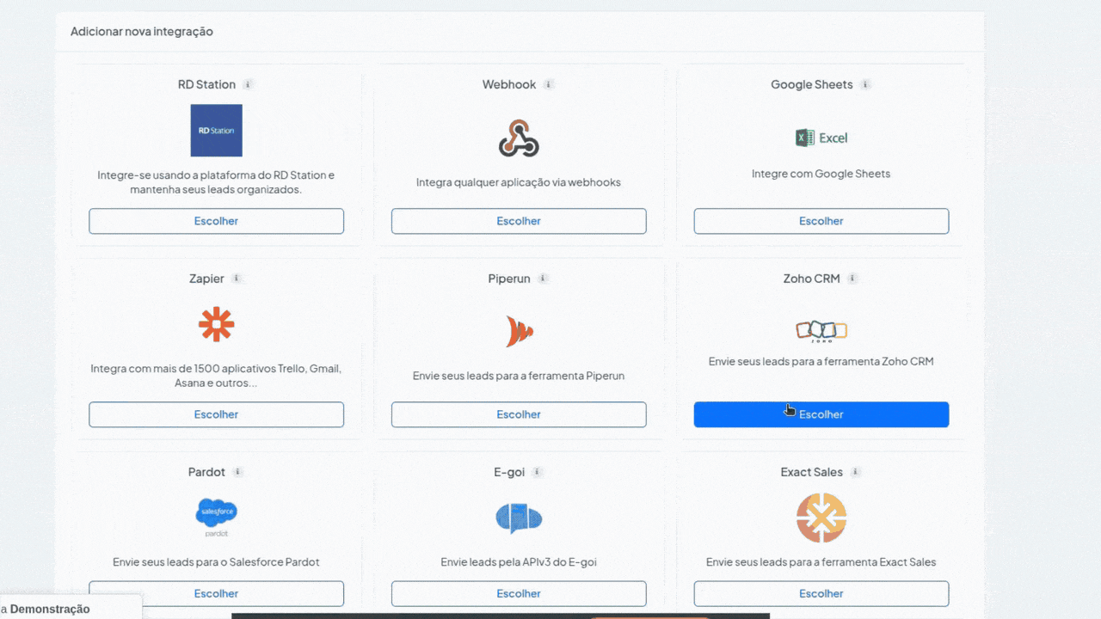Click the 'Piperun' card title
The width and height of the screenshot is (1101, 619).
[509, 279]
